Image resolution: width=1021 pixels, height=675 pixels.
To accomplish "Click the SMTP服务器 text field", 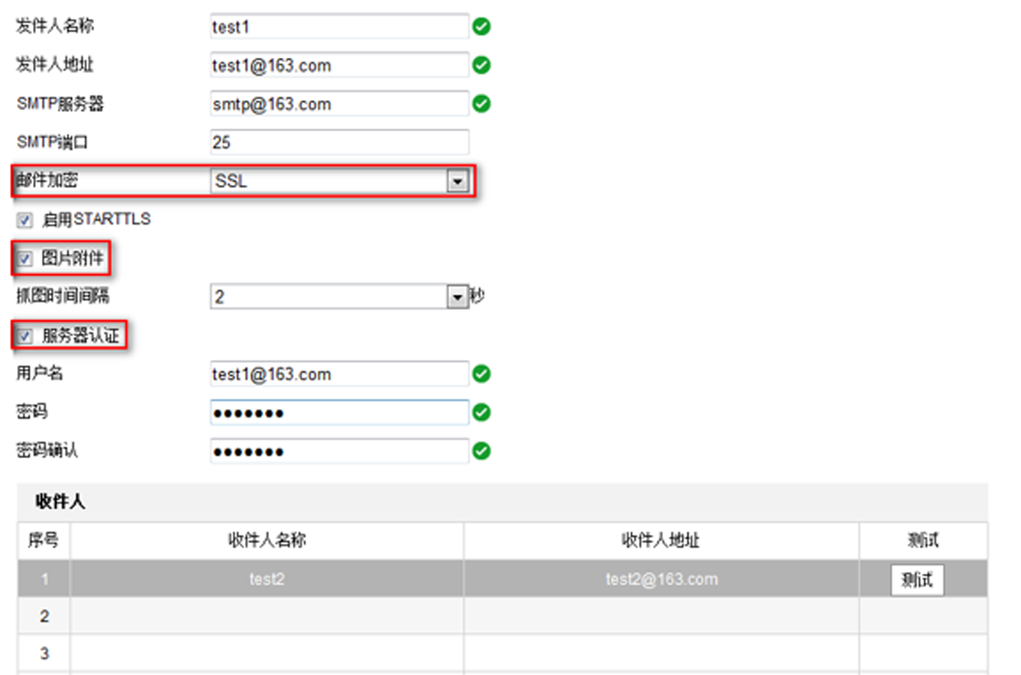I will click(339, 104).
